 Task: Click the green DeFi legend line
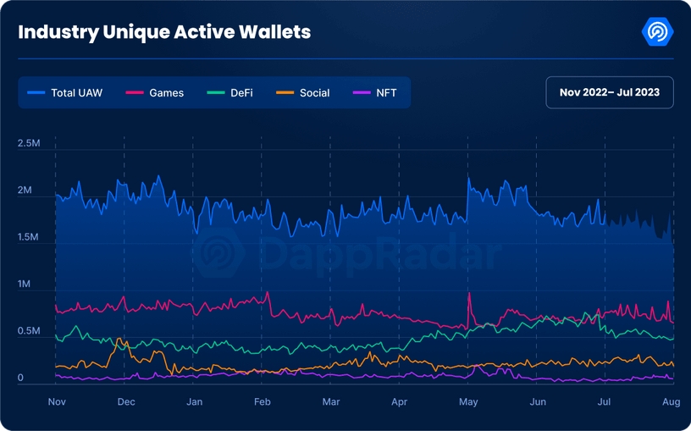point(215,92)
